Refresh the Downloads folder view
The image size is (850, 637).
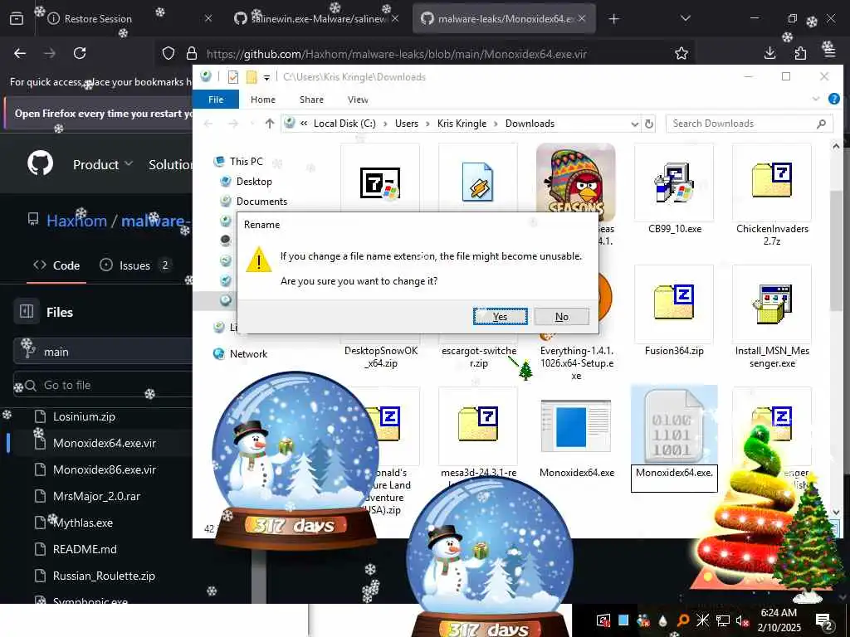(x=649, y=124)
